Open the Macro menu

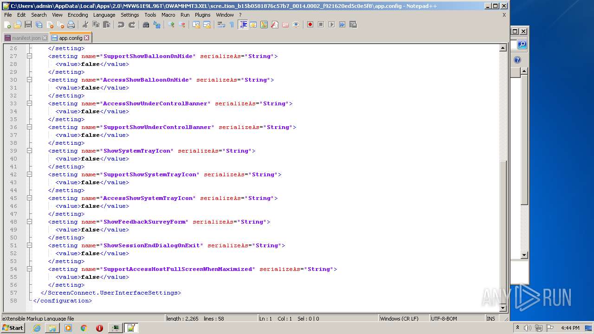(168, 15)
